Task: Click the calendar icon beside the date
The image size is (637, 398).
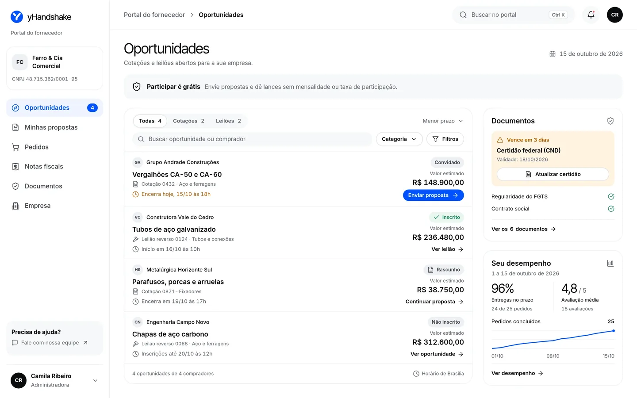Action: coord(553,54)
